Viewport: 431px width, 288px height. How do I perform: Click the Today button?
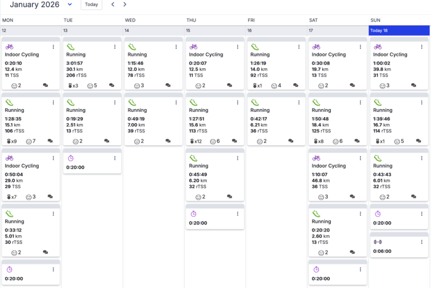(x=92, y=4)
